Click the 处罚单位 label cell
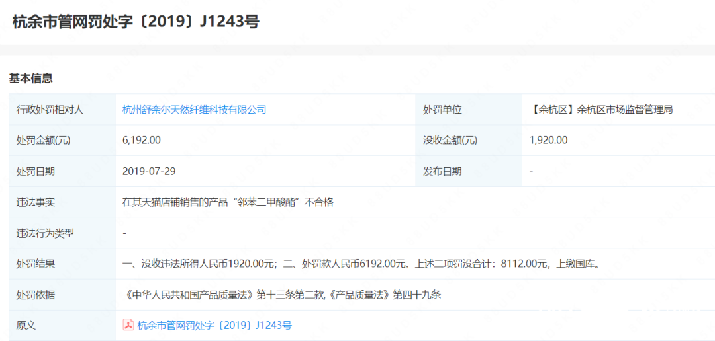715x341 pixels. click(469, 110)
